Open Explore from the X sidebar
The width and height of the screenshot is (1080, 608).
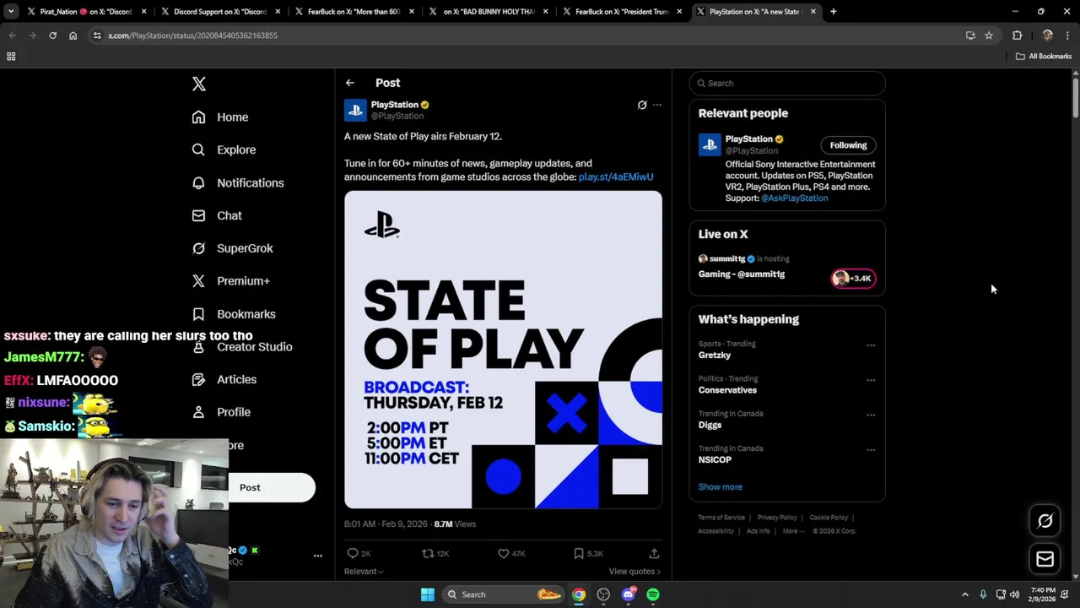tap(224, 149)
